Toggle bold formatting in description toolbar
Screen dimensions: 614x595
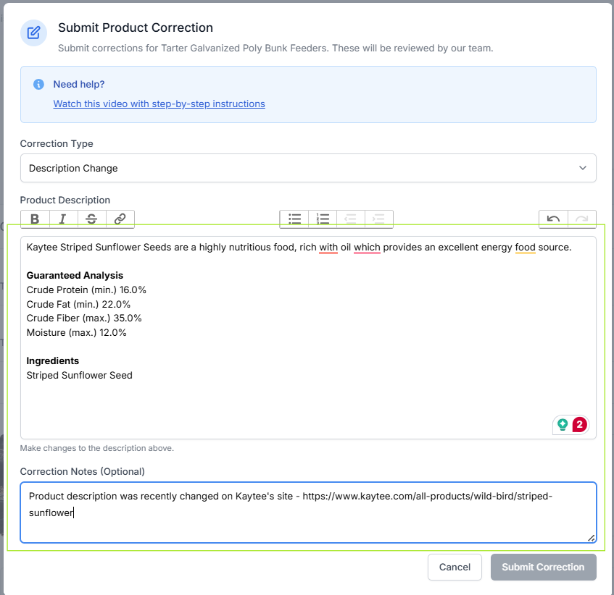pos(35,219)
